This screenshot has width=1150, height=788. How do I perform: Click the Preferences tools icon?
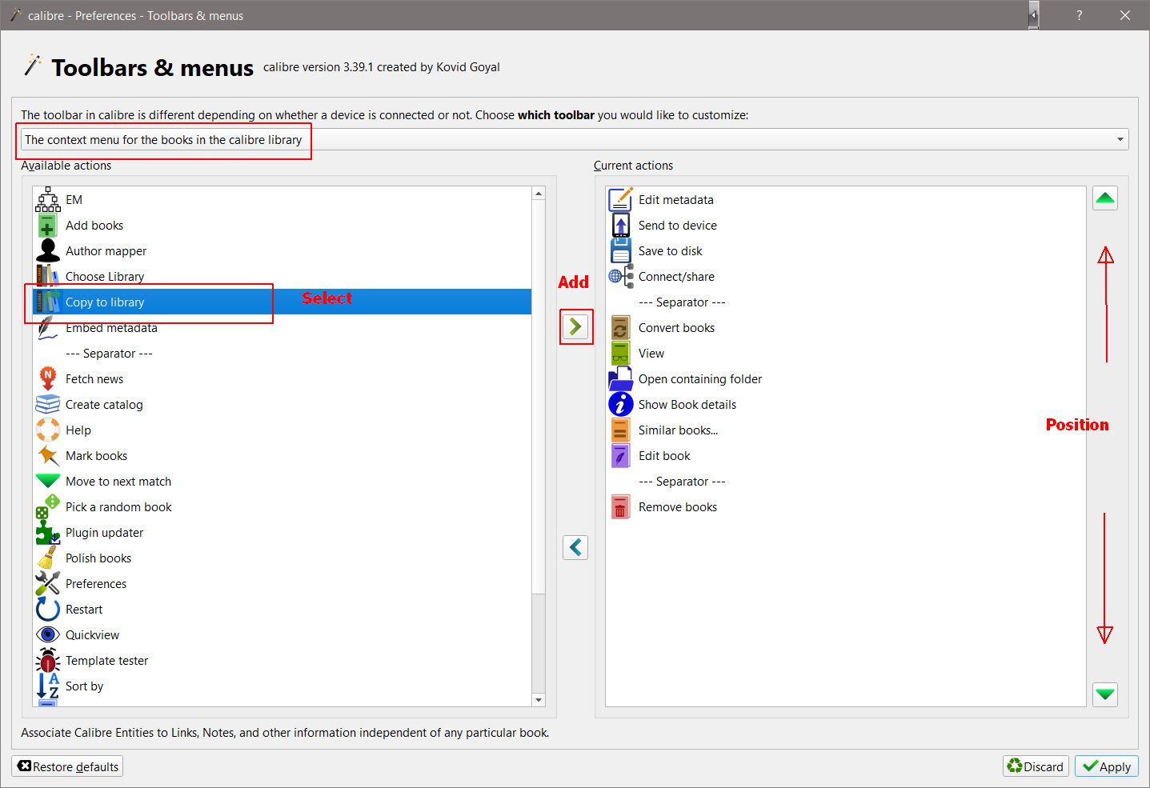[48, 583]
